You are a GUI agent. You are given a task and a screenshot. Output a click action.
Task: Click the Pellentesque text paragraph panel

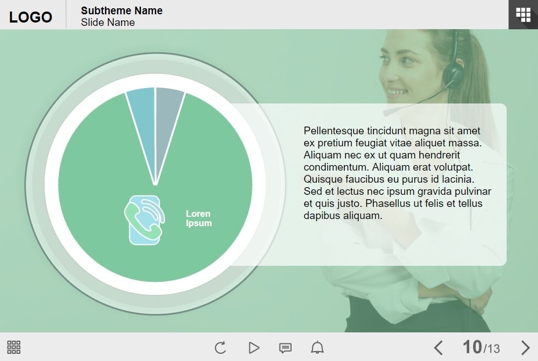[396, 173]
